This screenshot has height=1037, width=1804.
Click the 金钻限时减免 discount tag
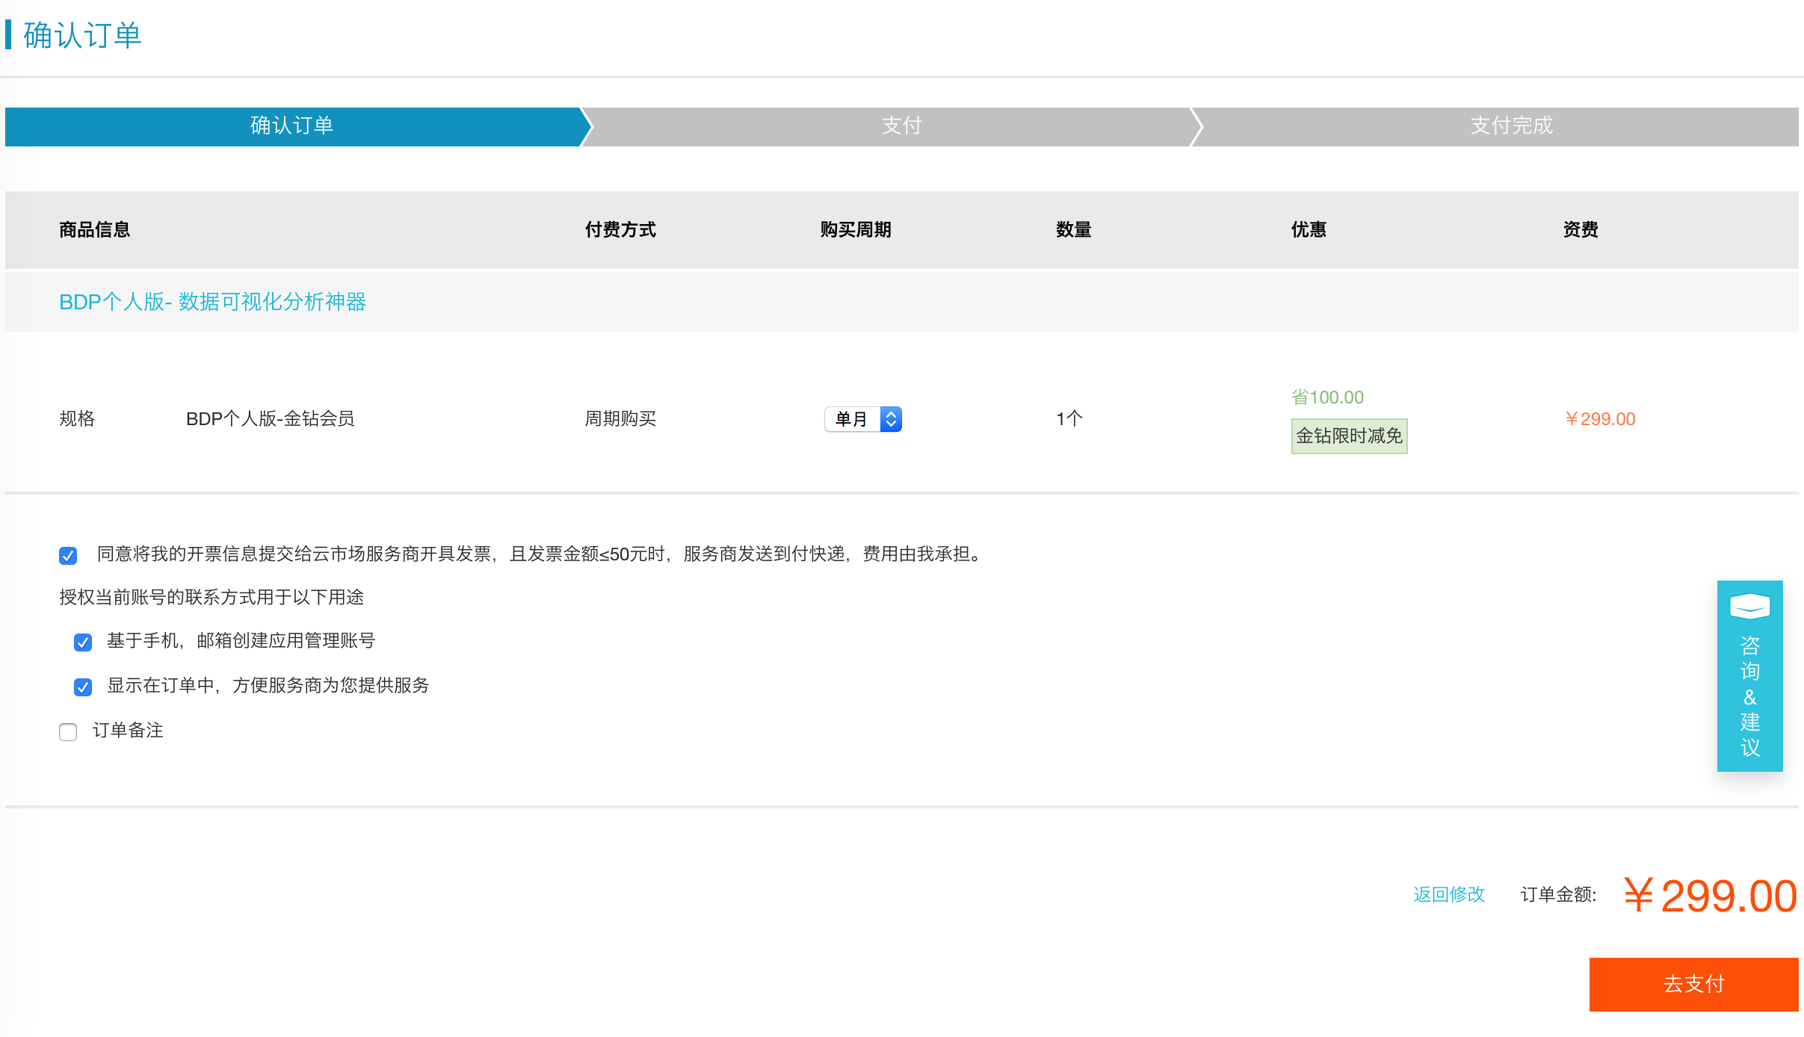point(1349,436)
